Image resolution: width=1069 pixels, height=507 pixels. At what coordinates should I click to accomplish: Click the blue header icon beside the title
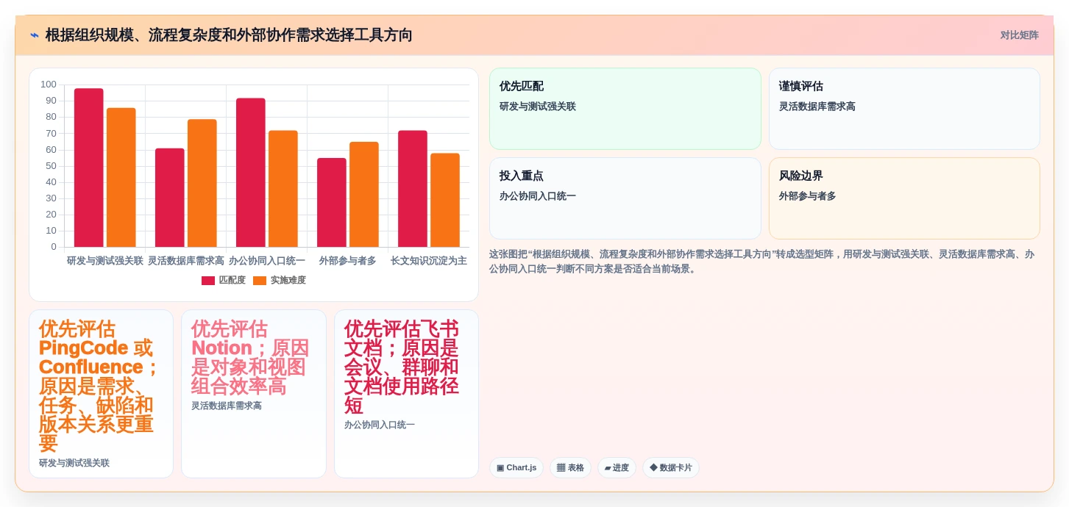coord(35,35)
